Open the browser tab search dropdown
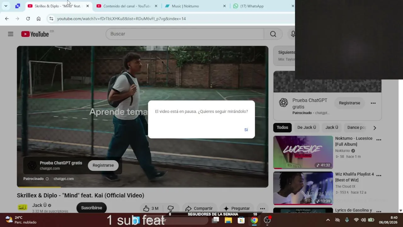 pos(6,6)
